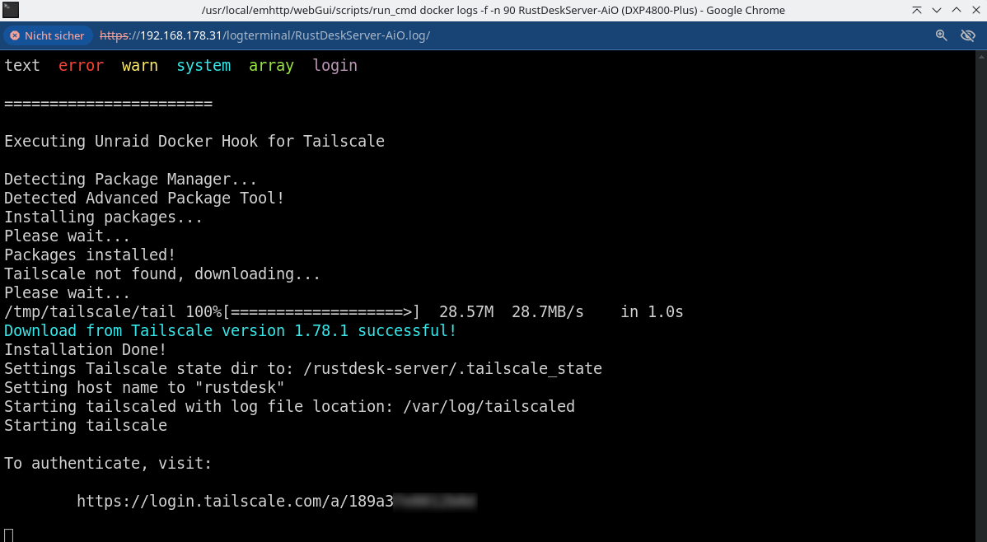The height and width of the screenshot is (542, 987).
Task: Toggle the yellow 'warn' log filter
Action: click(140, 65)
